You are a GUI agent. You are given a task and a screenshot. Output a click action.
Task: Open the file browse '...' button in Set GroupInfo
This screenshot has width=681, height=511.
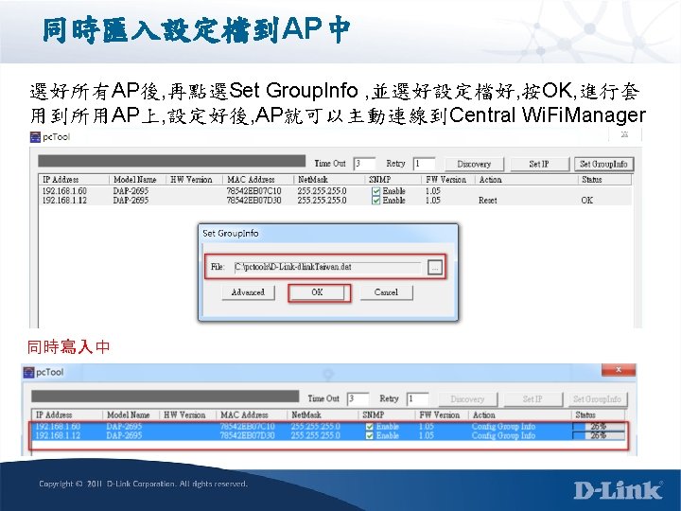coord(435,267)
